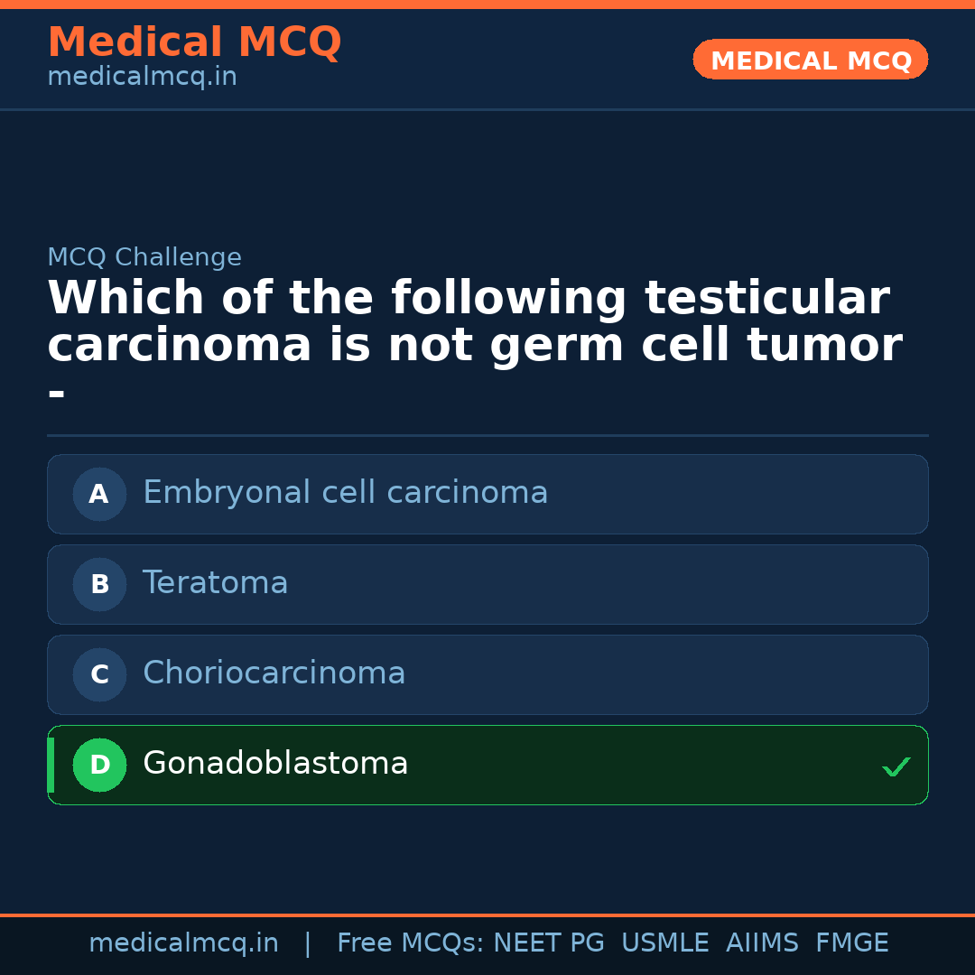Pick the Choriocarcinoma answer text
This screenshot has width=975, height=975.
[x=274, y=673]
